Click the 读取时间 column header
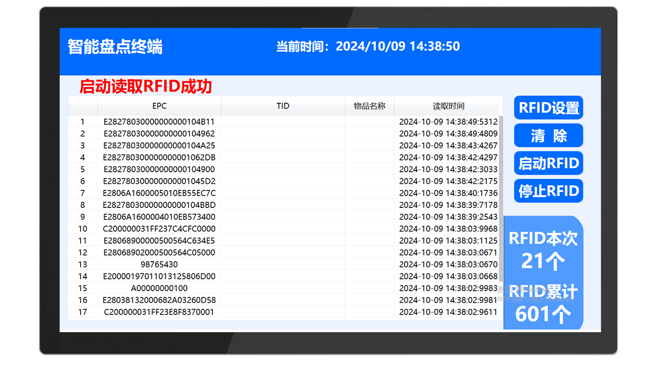The image size is (670, 386). [x=448, y=106]
